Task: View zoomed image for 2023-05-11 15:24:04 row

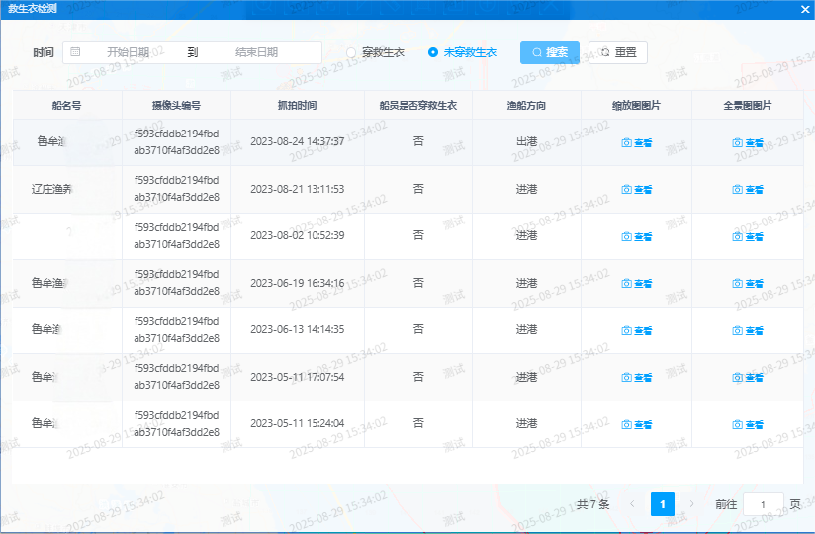Action: pyautogui.click(x=636, y=424)
